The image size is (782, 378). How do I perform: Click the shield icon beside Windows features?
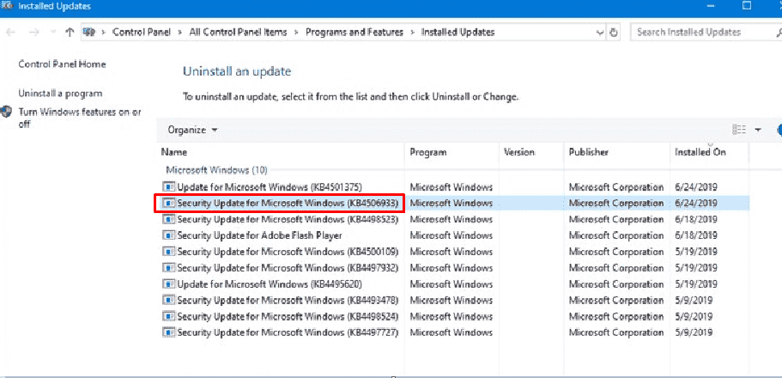(7, 112)
